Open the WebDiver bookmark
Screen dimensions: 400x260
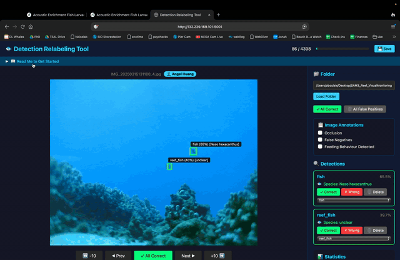click(259, 37)
